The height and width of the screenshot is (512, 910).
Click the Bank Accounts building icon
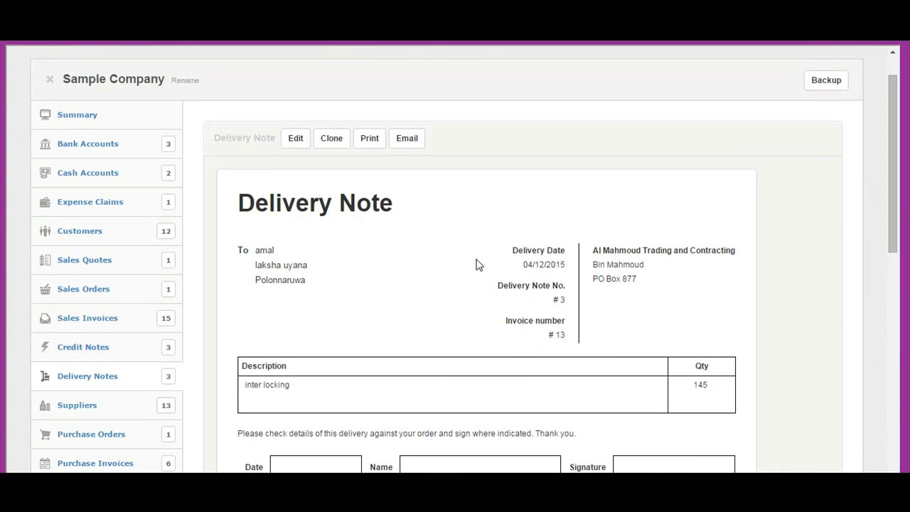(45, 144)
